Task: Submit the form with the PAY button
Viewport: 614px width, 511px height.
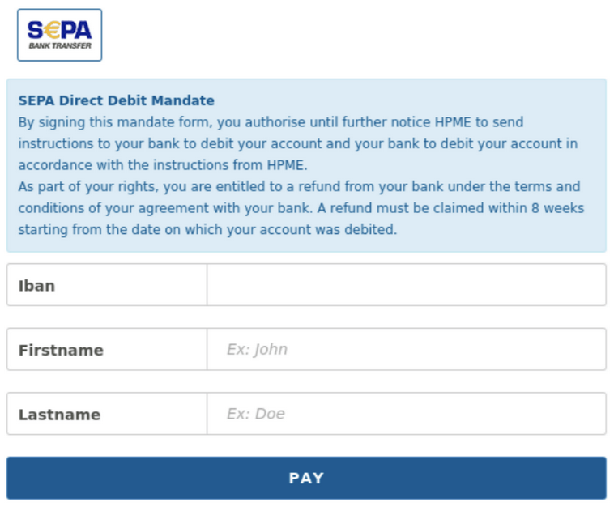Action: click(x=306, y=478)
